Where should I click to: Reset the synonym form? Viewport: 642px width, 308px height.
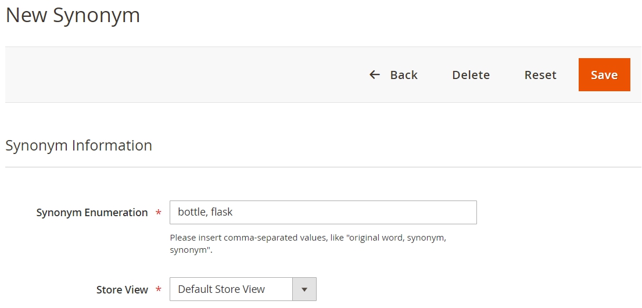click(x=540, y=74)
